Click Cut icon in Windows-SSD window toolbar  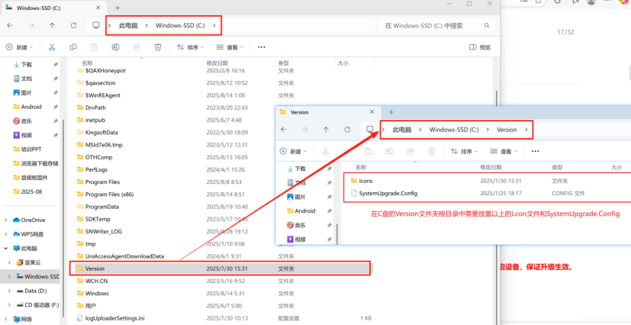coord(52,47)
